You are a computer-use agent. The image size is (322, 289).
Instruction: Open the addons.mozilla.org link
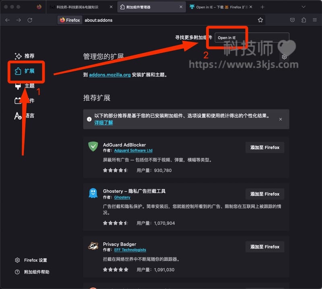point(110,75)
